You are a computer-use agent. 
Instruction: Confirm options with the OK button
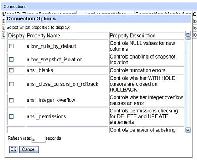13,149
